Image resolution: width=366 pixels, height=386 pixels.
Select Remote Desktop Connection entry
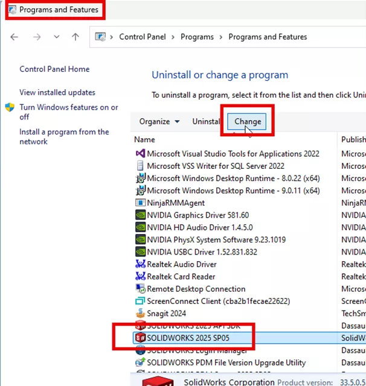(x=196, y=289)
